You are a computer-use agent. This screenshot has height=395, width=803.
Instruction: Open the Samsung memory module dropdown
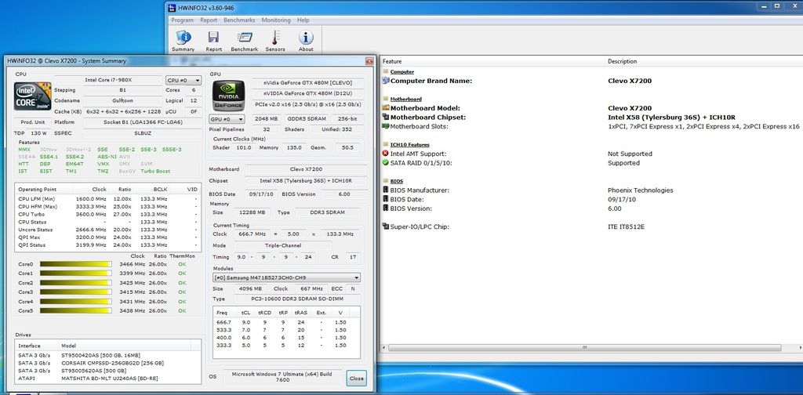pos(286,277)
